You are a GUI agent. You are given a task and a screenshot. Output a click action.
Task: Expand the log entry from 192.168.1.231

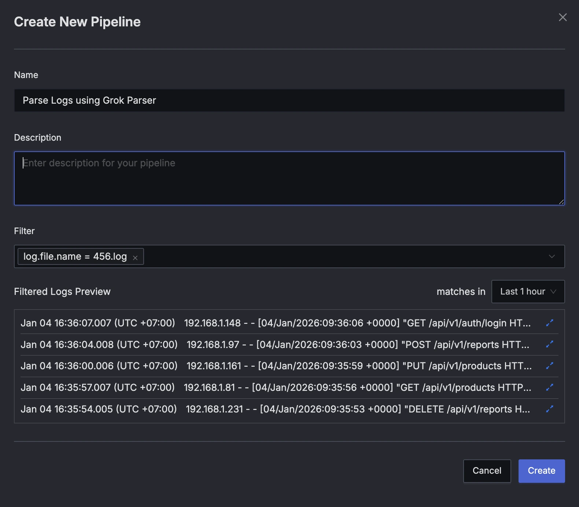coord(549,409)
